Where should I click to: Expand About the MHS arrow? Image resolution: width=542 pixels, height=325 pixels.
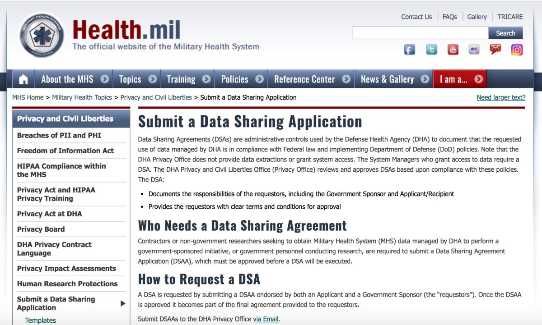(105, 79)
